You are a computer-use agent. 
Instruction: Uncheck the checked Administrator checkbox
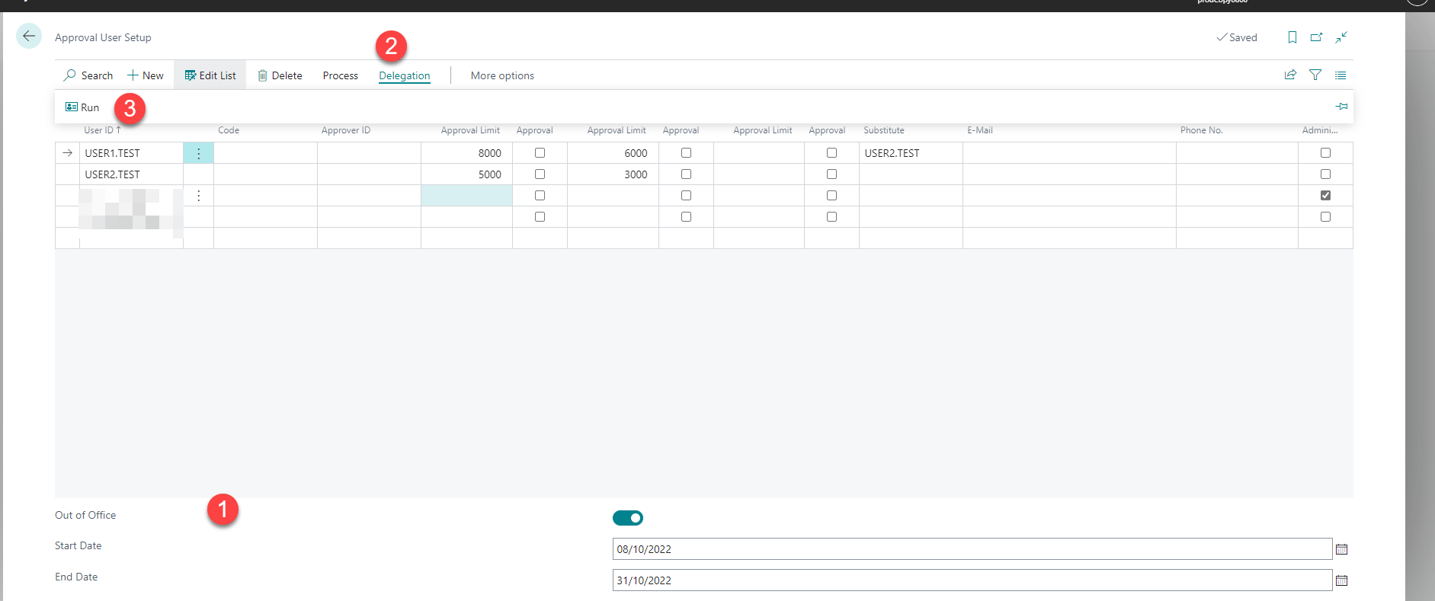tap(1325, 196)
